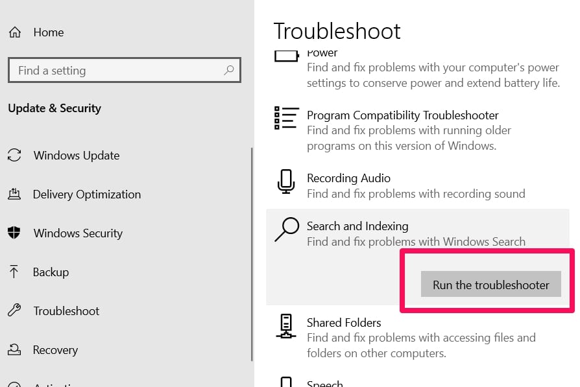
Task: Click the Delivery Optimization icon
Action: click(14, 194)
